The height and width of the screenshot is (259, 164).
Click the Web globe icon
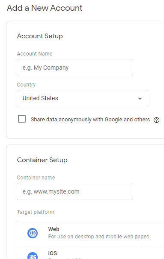pyautogui.click(x=33, y=233)
